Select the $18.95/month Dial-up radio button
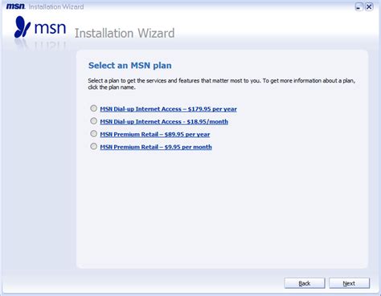The height and width of the screenshot is (296, 381). point(93,121)
